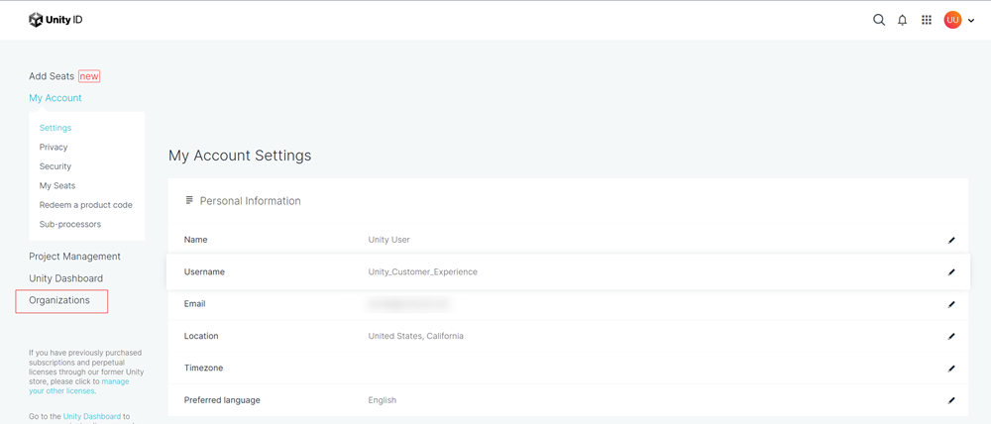Image resolution: width=991 pixels, height=424 pixels.
Task: Edit the Preferred language pencil icon
Action: tap(951, 400)
